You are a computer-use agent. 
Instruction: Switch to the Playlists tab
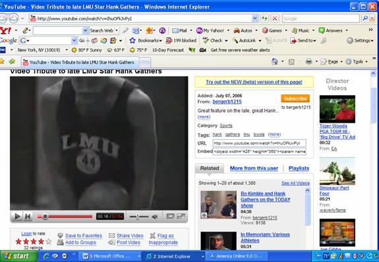(x=299, y=168)
